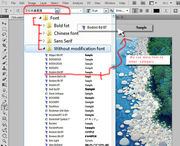Select the Hand tool
The image size is (180, 146).
click(x=4, y=136)
